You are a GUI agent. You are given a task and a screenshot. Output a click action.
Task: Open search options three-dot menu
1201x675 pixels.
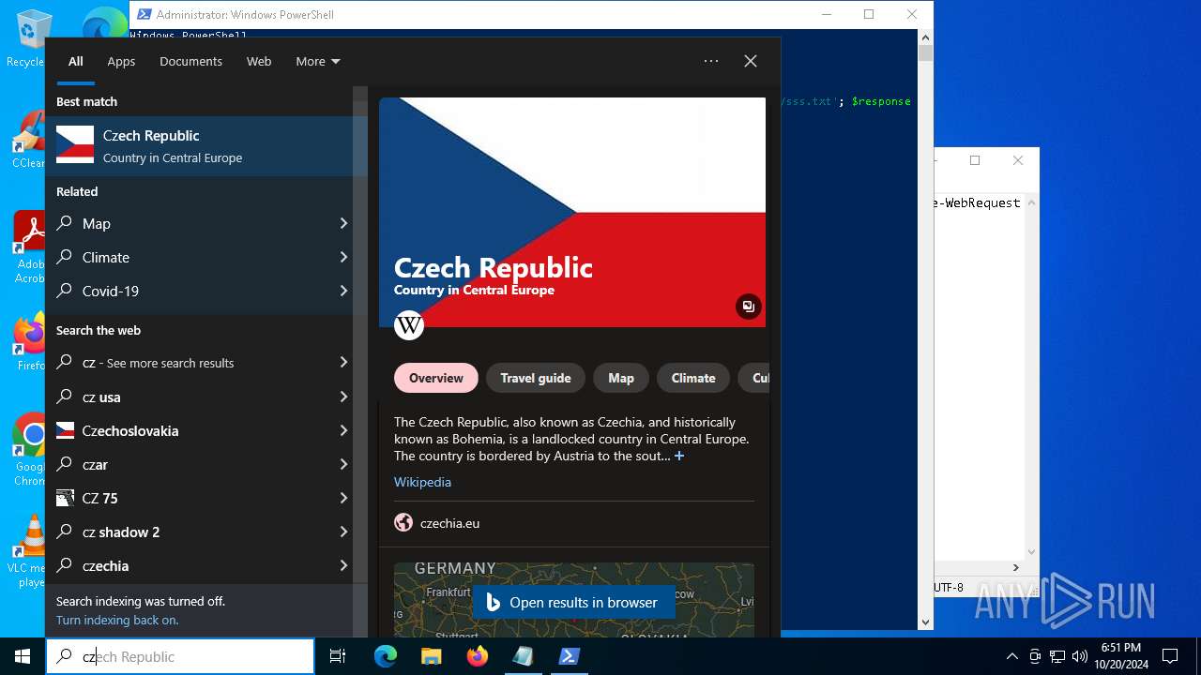click(x=711, y=61)
